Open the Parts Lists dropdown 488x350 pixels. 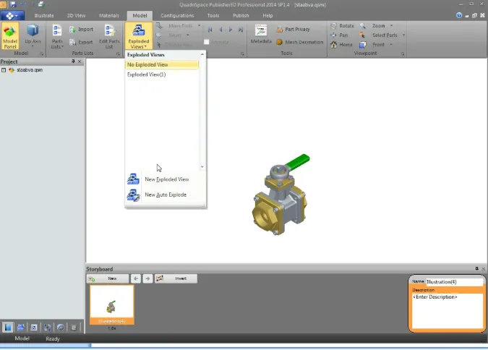(x=57, y=36)
